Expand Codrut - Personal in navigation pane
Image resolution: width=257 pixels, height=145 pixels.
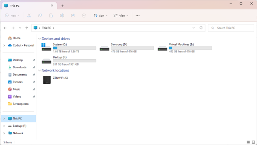(x=4, y=45)
